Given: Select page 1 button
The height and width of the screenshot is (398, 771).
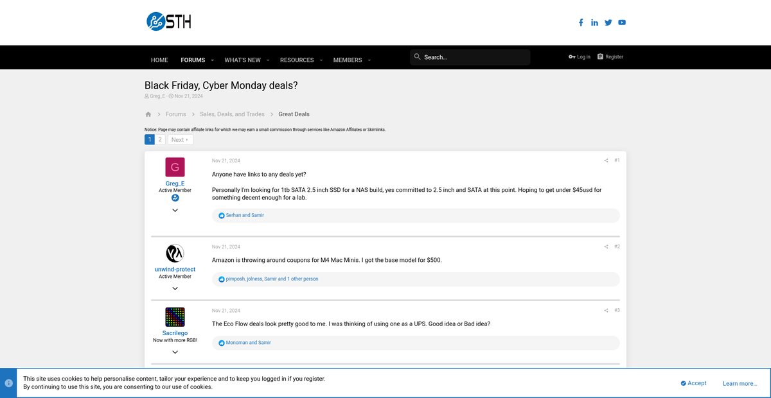Looking at the screenshot, I should (150, 139).
